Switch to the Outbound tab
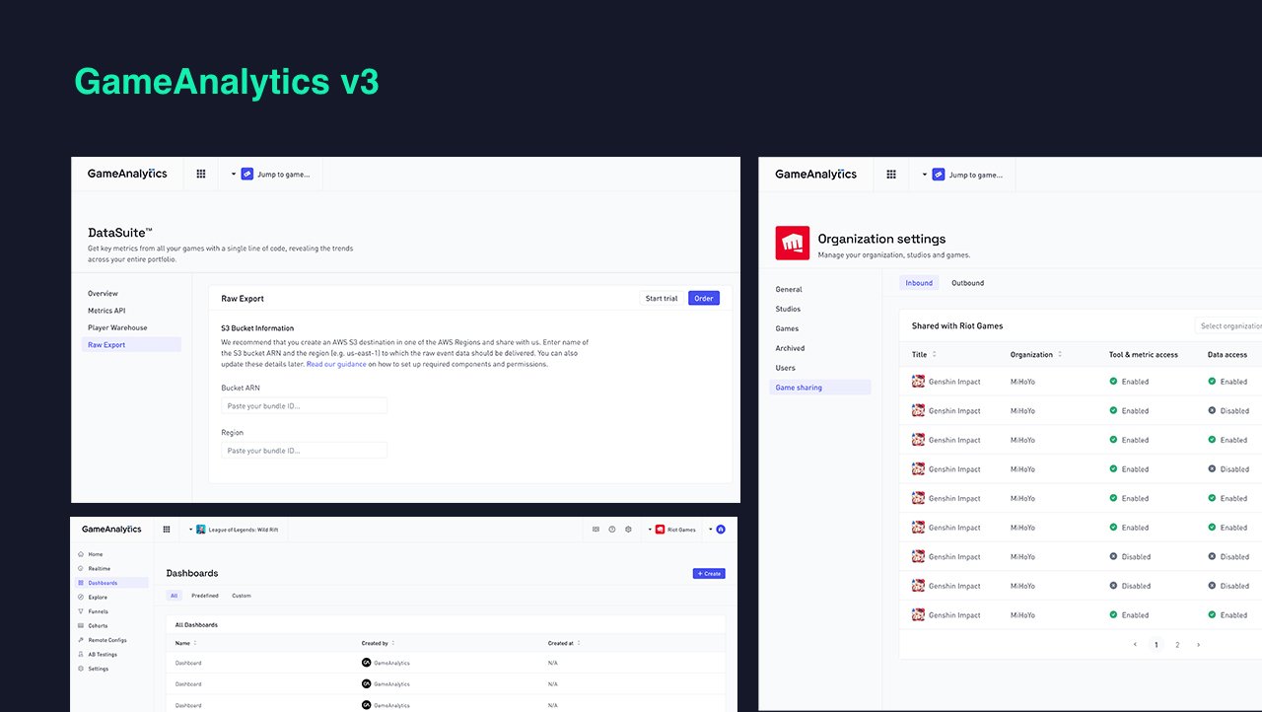1262x712 pixels. pos(967,283)
